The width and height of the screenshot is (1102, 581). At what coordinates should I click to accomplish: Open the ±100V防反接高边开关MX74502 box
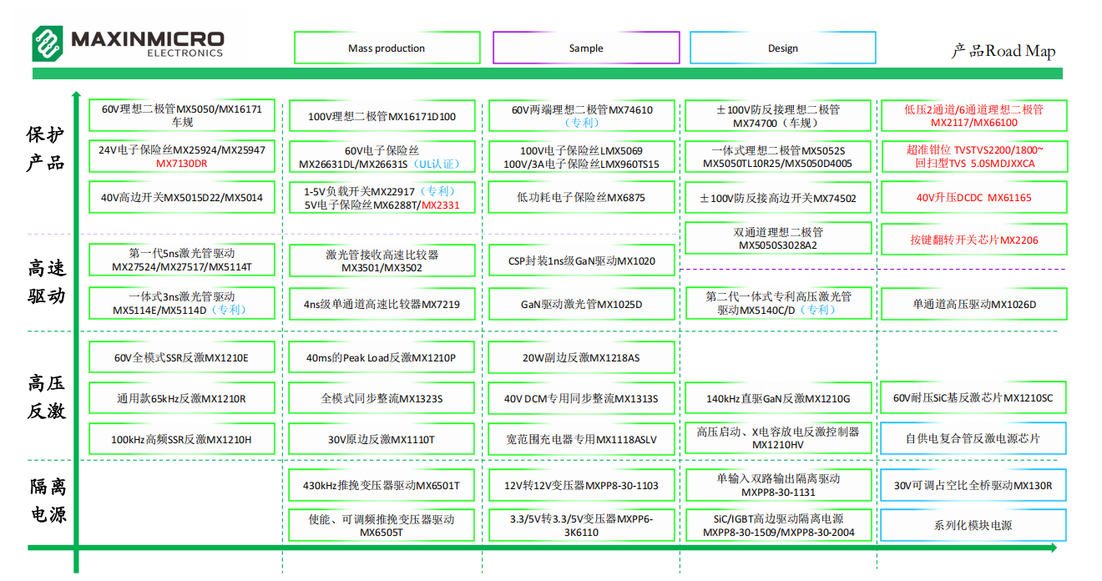pos(779,198)
